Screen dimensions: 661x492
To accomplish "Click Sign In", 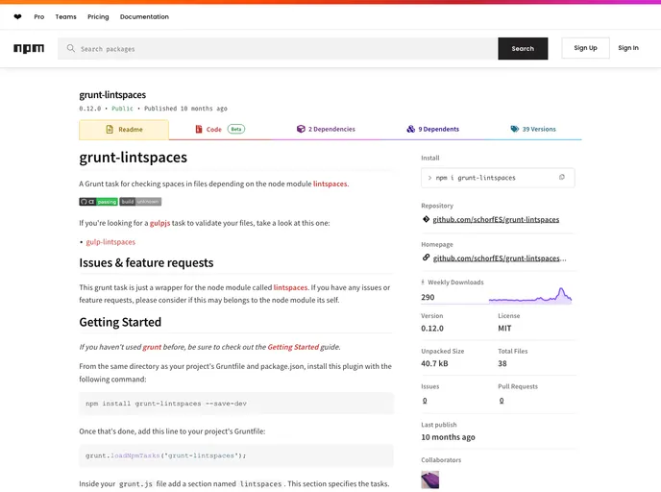I will [628, 48].
